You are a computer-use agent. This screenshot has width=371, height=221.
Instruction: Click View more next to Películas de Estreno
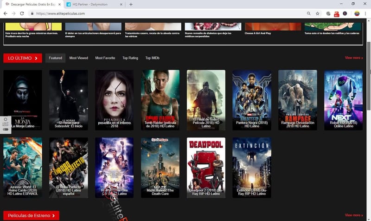[354, 215]
